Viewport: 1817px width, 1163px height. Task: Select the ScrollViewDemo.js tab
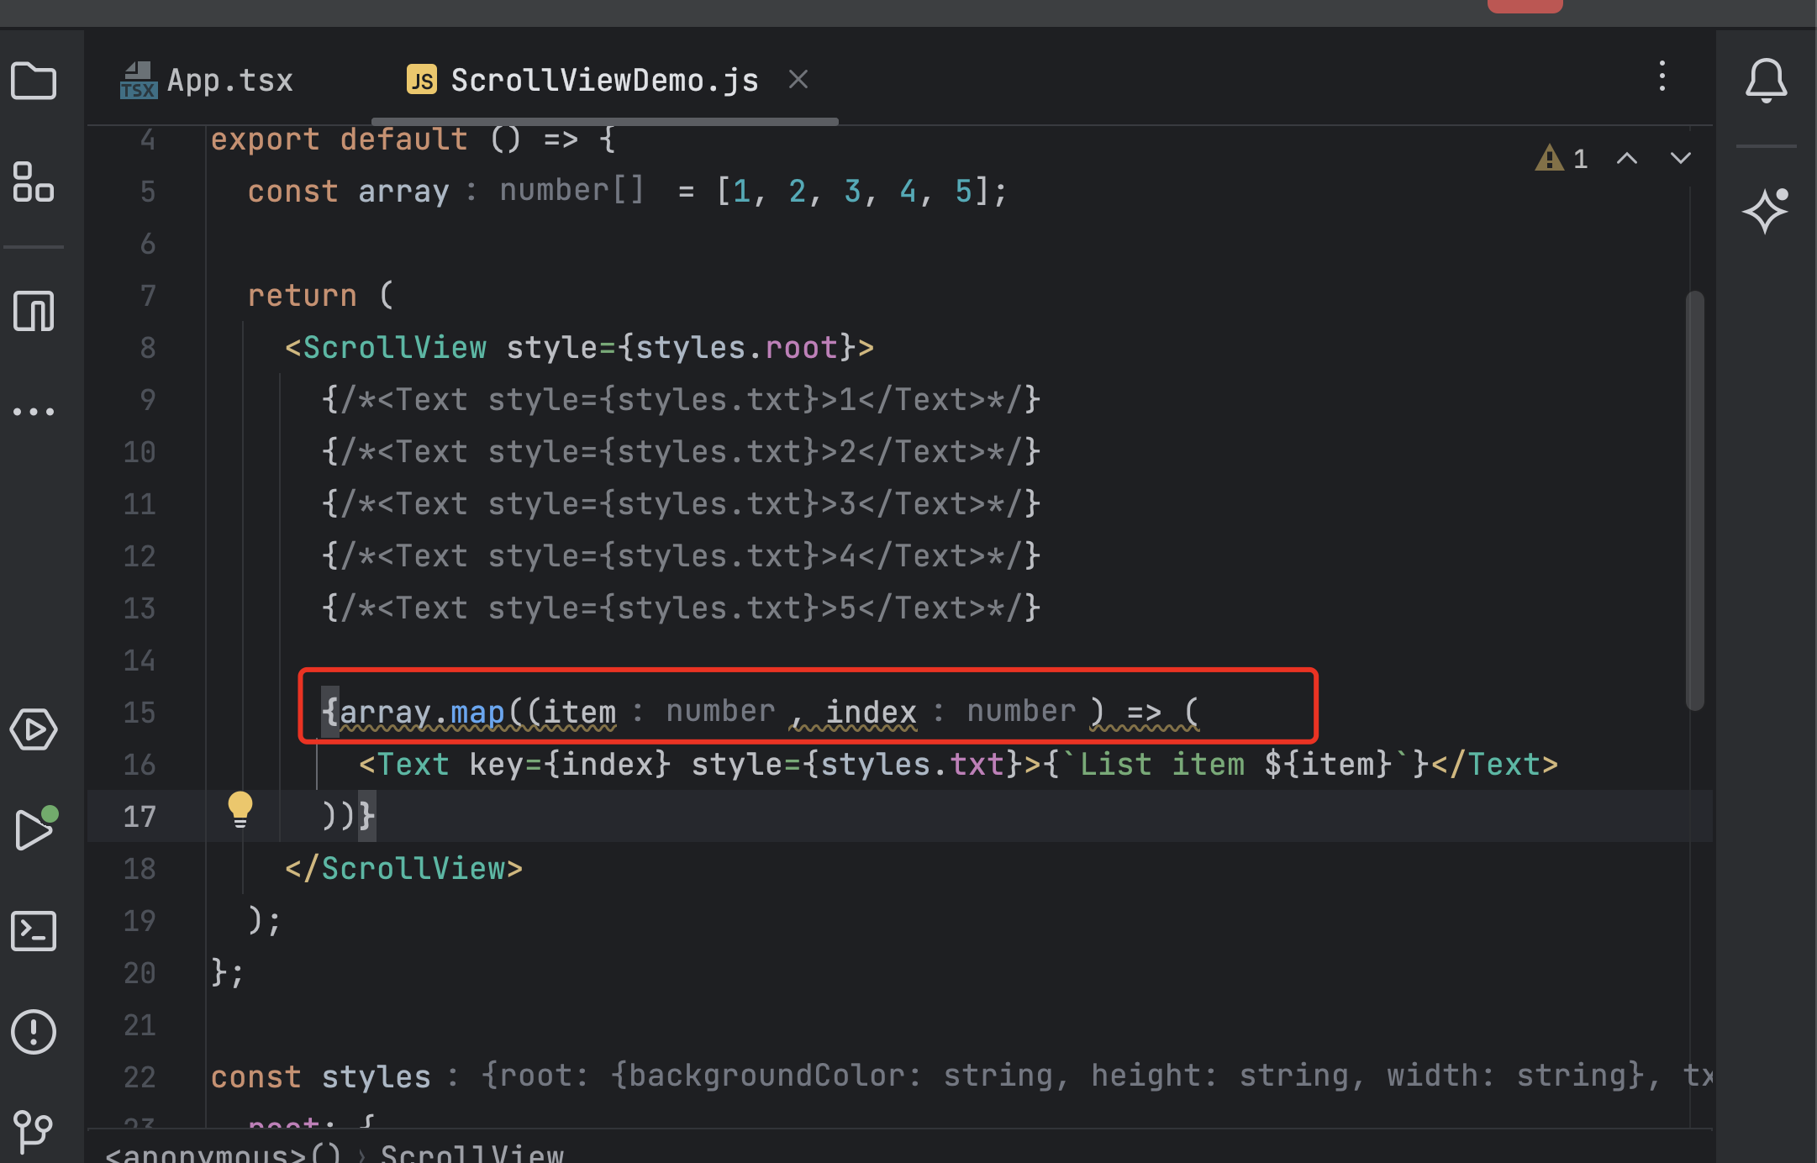pos(603,81)
